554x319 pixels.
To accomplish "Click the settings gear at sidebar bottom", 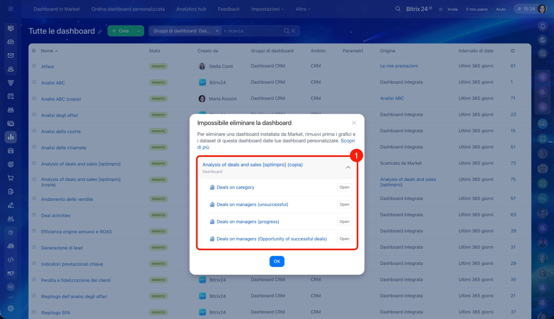I will pyautogui.click(x=11, y=308).
